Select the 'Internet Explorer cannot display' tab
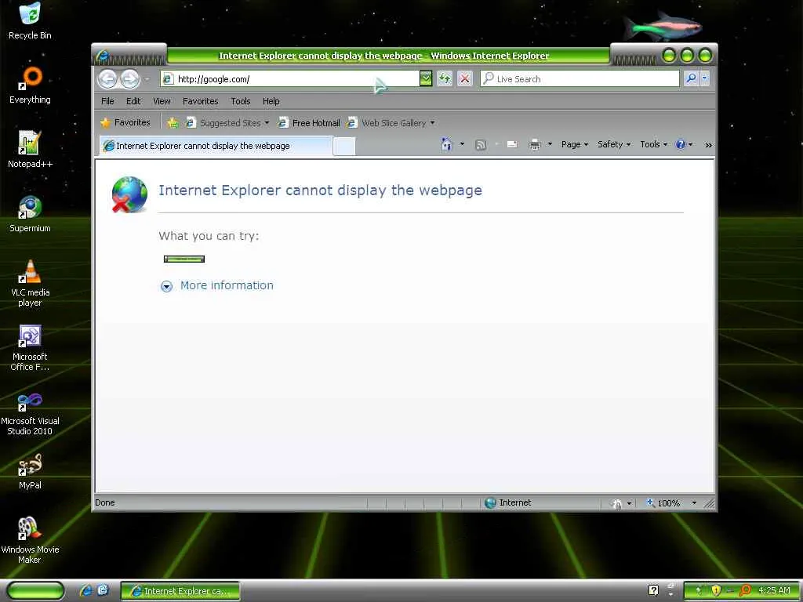The height and width of the screenshot is (602, 803). (216, 146)
